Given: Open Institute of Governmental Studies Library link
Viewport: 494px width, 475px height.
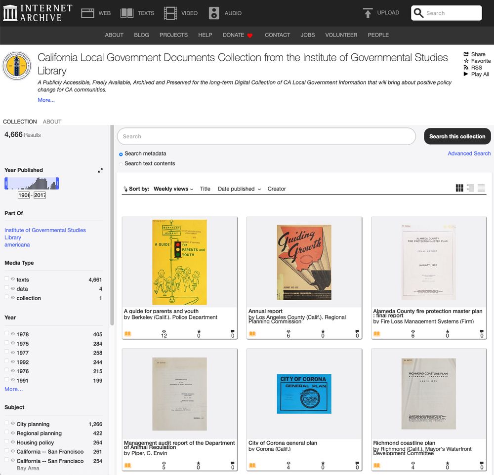Looking at the screenshot, I should pos(45,234).
